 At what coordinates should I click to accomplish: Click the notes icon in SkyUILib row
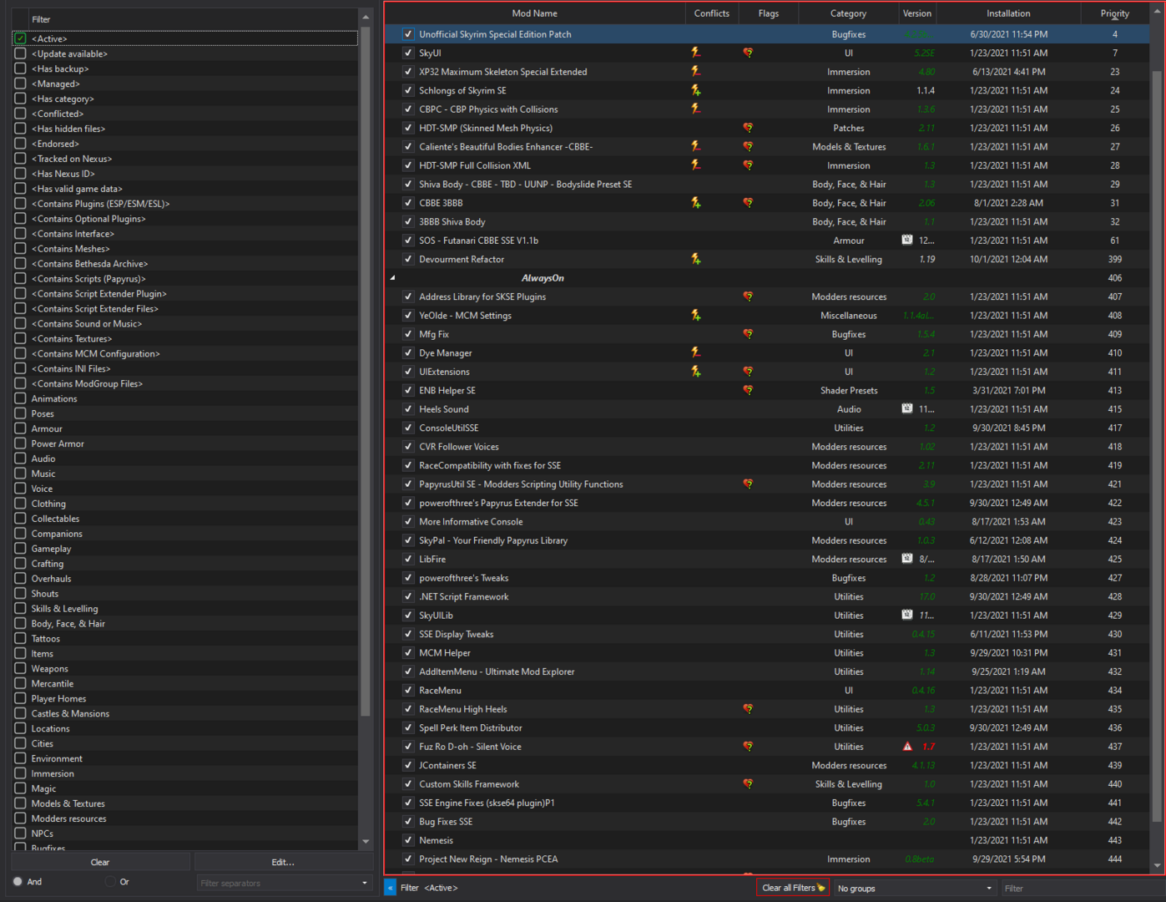point(907,616)
